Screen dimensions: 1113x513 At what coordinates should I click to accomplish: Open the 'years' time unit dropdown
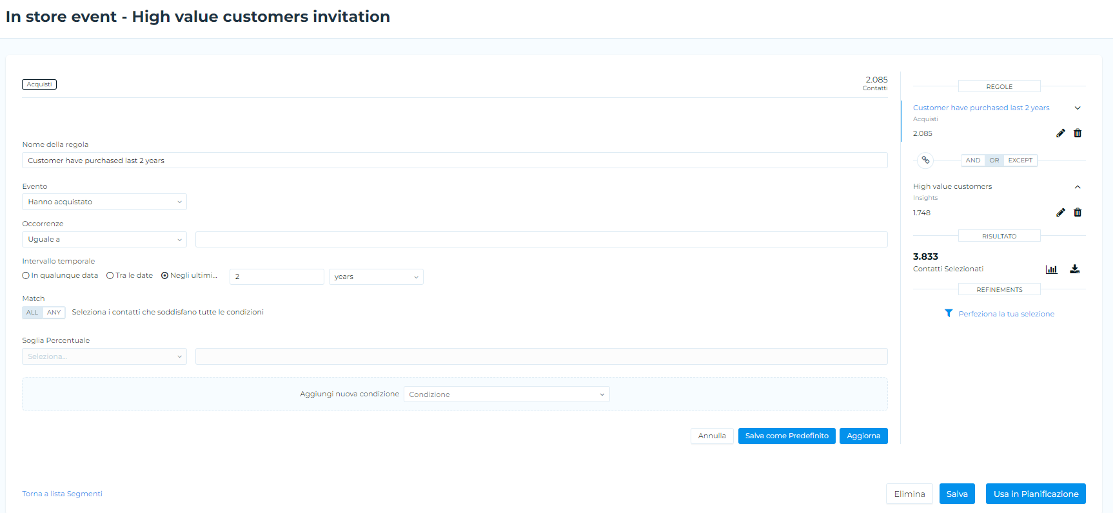(x=376, y=276)
